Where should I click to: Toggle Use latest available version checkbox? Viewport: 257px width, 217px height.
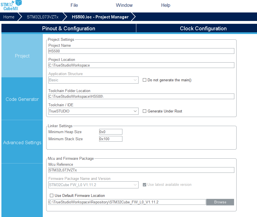point(145,185)
